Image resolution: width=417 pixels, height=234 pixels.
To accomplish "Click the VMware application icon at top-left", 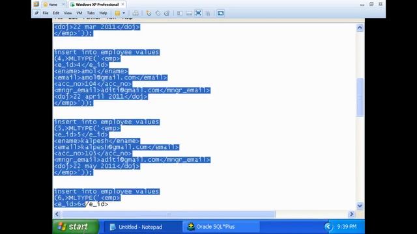I will coord(36,5).
